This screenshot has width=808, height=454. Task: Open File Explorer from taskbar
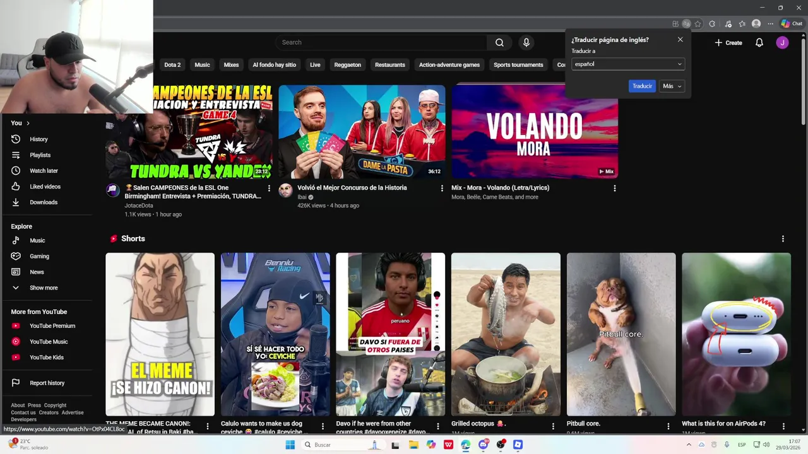click(413, 445)
